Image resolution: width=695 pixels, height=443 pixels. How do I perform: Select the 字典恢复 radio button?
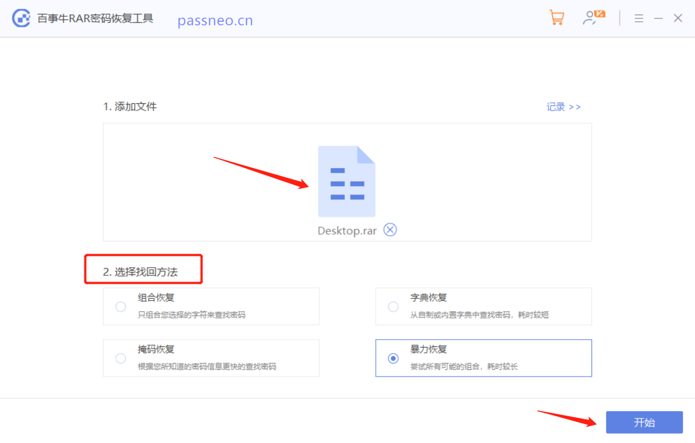tap(393, 306)
